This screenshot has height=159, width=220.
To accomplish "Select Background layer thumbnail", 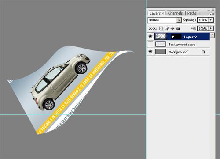I will 161,52.
